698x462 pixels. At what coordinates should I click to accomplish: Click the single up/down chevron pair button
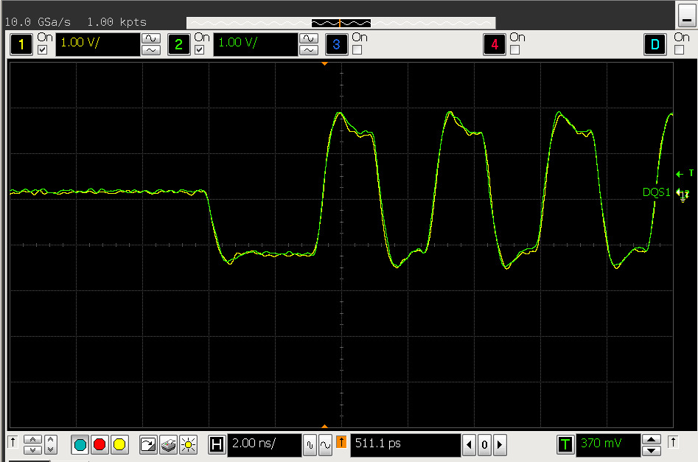pyautogui.click(x=51, y=444)
